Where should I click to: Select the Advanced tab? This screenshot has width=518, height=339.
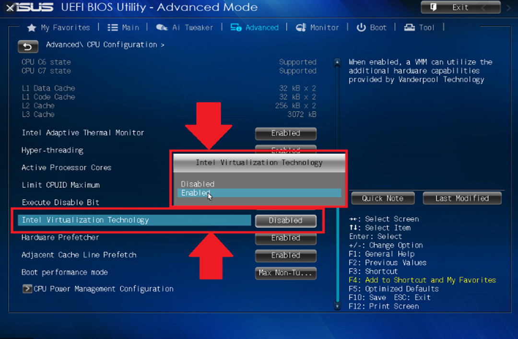[x=254, y=28]
